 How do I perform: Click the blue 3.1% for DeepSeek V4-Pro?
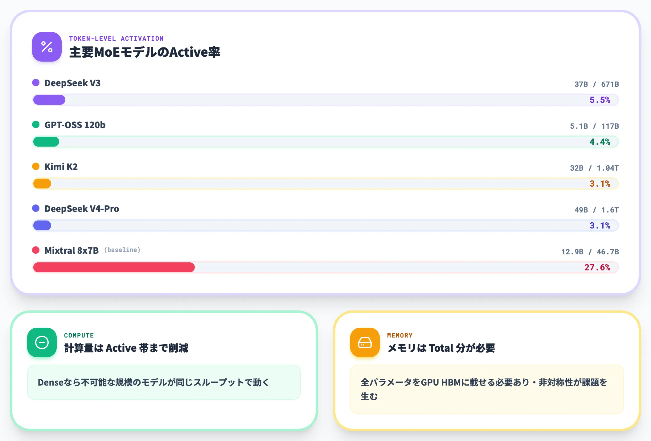(x=600, y=225)
